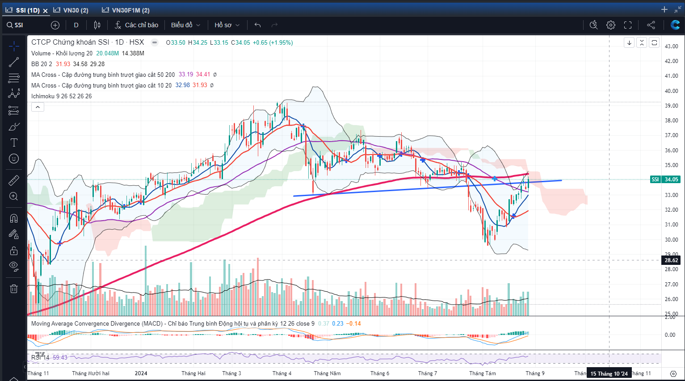Open the share chart icon
Viewport: 685px width, 381px height.
[651, 25]
